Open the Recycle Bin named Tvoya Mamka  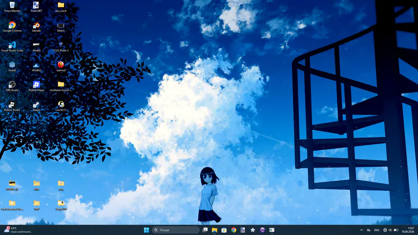point(12,7)
